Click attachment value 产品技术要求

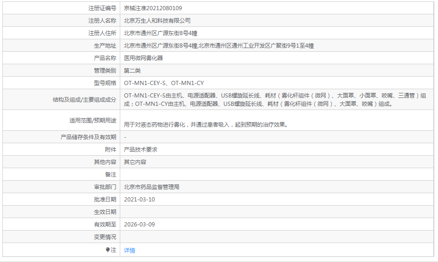tap(141, 150)
